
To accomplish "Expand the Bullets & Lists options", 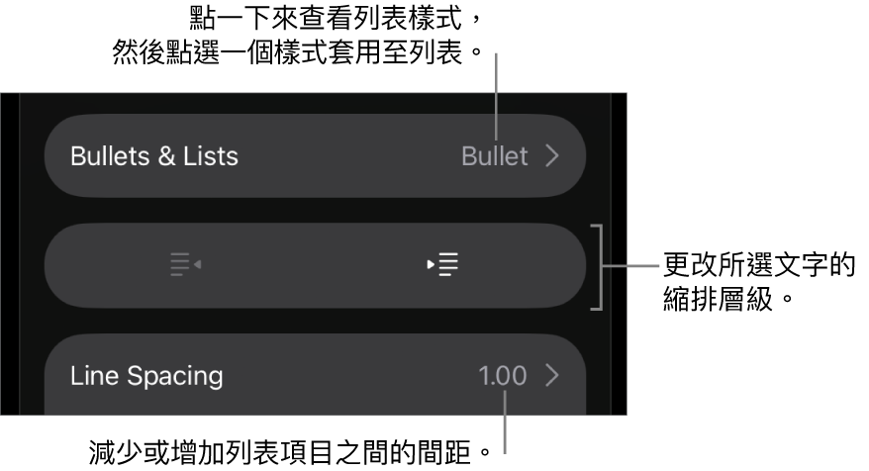I will [x=315, y=156].
